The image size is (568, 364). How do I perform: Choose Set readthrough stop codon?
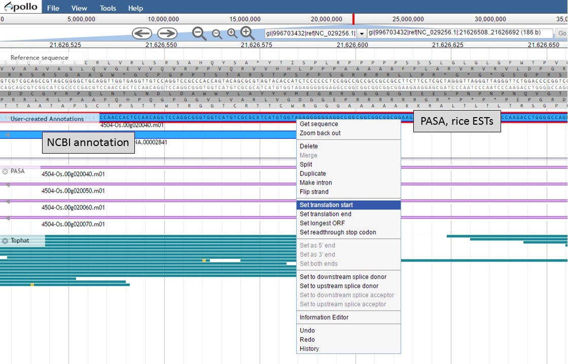pos(348,232)
